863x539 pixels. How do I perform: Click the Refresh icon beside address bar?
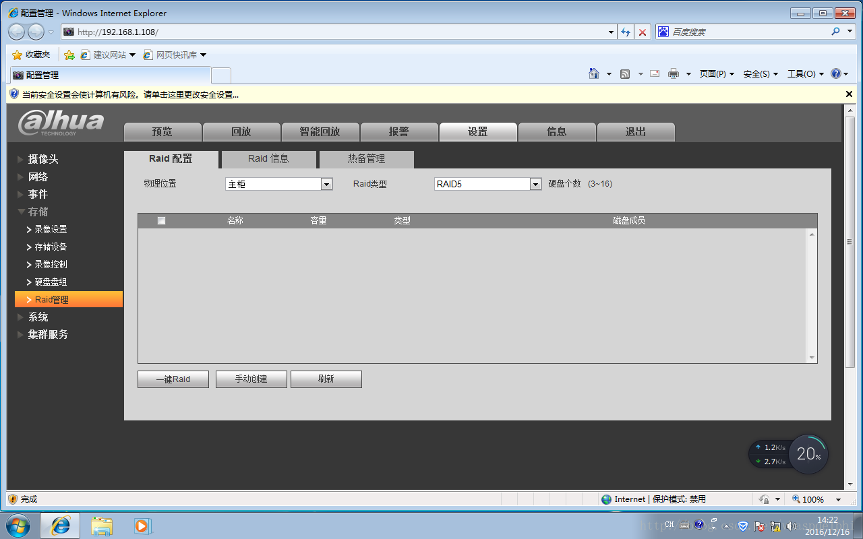pyautogui.click(x=626, y=32)
